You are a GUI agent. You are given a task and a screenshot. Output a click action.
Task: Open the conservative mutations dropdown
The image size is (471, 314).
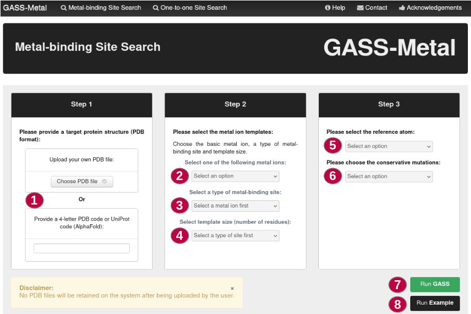coord(388,176)
